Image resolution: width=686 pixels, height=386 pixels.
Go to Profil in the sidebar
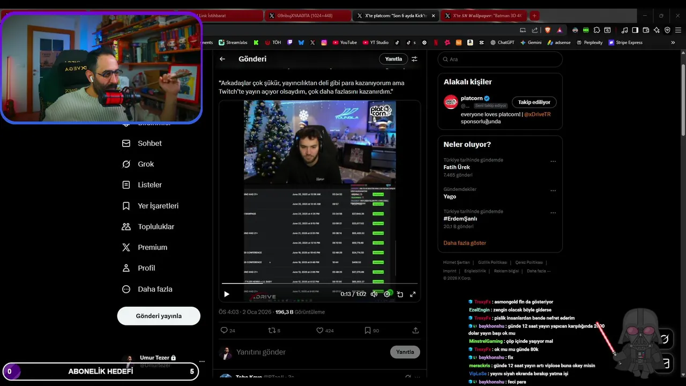(x=139, y=268)
